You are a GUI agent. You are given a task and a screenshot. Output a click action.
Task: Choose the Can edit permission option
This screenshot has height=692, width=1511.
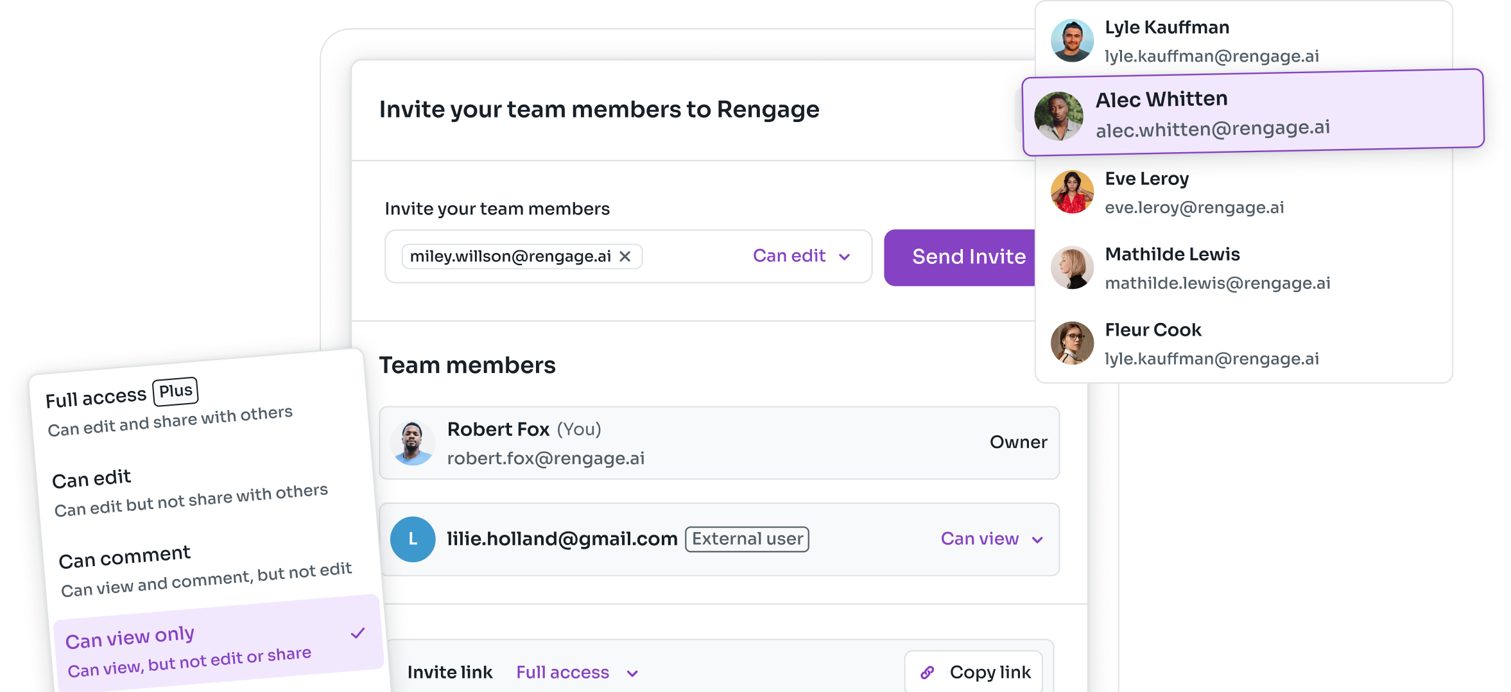189,492
